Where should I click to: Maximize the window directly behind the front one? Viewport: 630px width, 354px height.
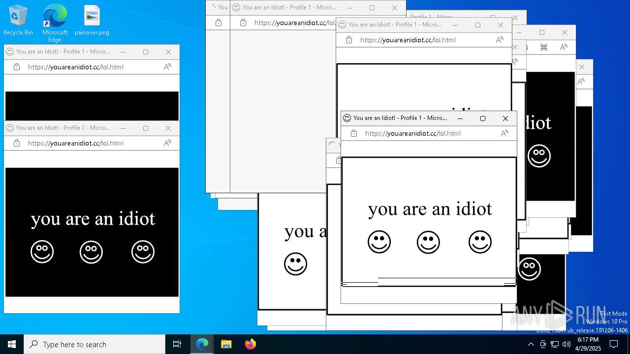click(x=478, y=25)
